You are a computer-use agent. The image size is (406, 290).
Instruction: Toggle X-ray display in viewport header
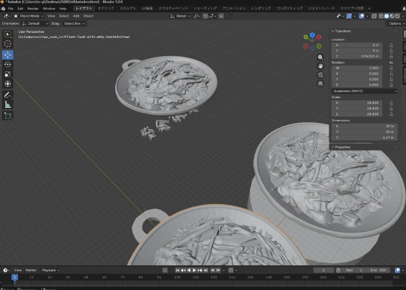[374, 16]
